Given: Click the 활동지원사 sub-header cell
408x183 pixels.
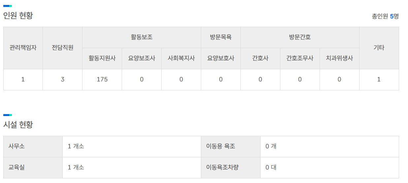Looking at the screenshot, I should (102, 58).
